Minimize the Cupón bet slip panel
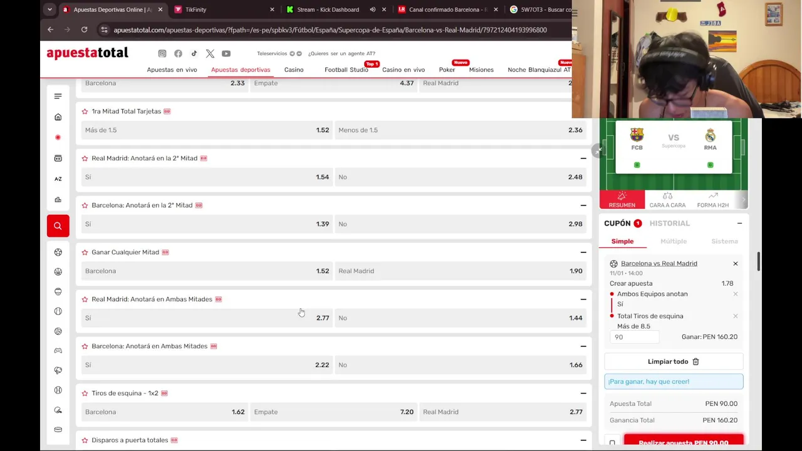Image resolution: width=802 pixels, height=451 pixels. click(x=739, y=223)
